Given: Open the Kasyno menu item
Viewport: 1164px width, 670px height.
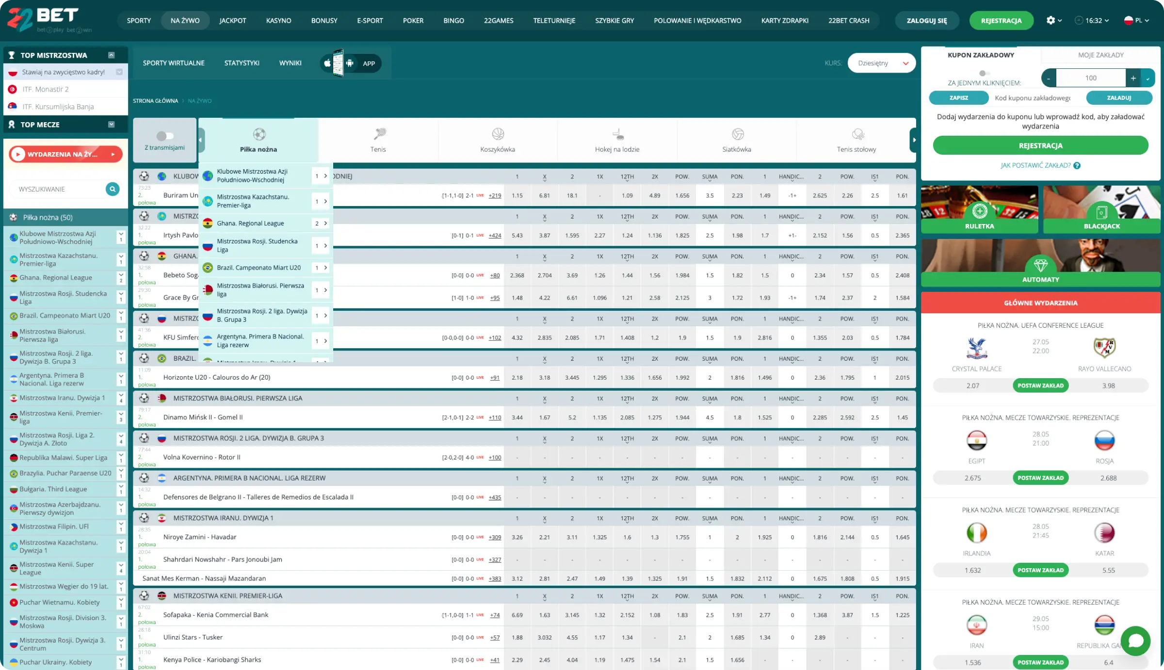Looking at the screenshot, I should tap(278, 20).
